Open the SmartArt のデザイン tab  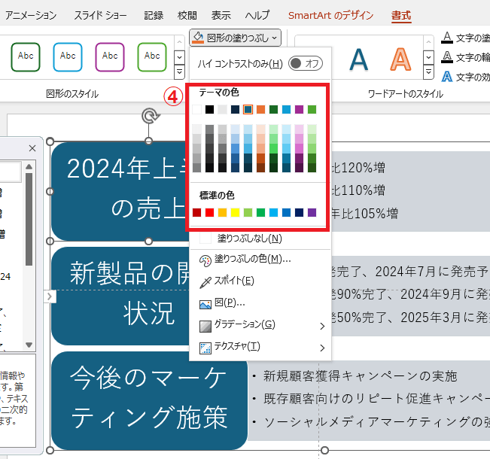click(330, 15)
